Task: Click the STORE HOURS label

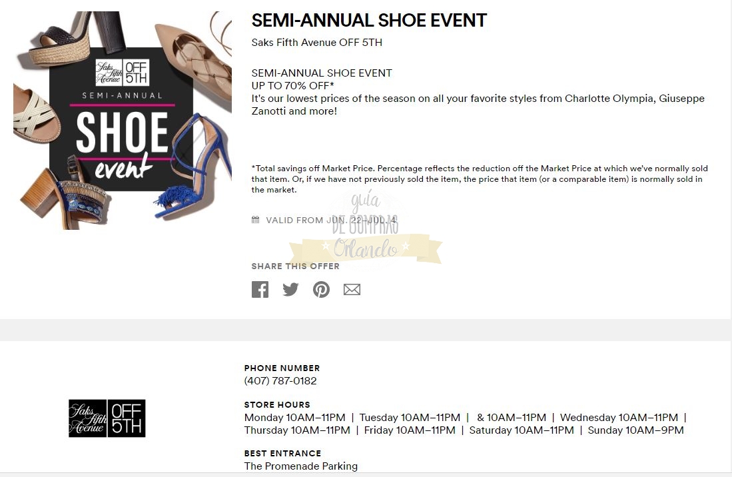Action: tap(277, 404)
